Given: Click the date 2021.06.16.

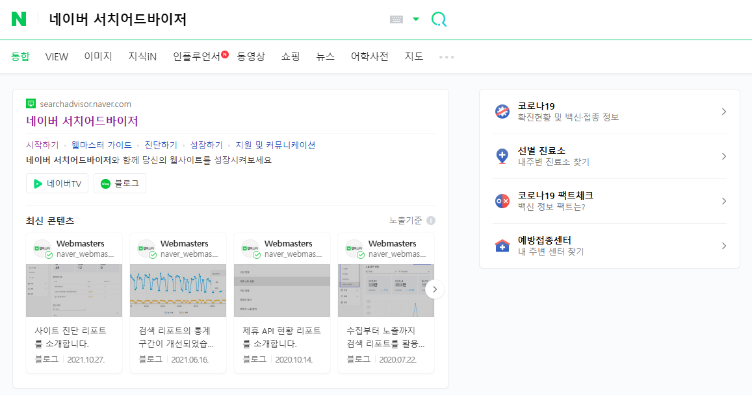Looking at the screenshot, I should pyautogui.click(x=190, y=359).
